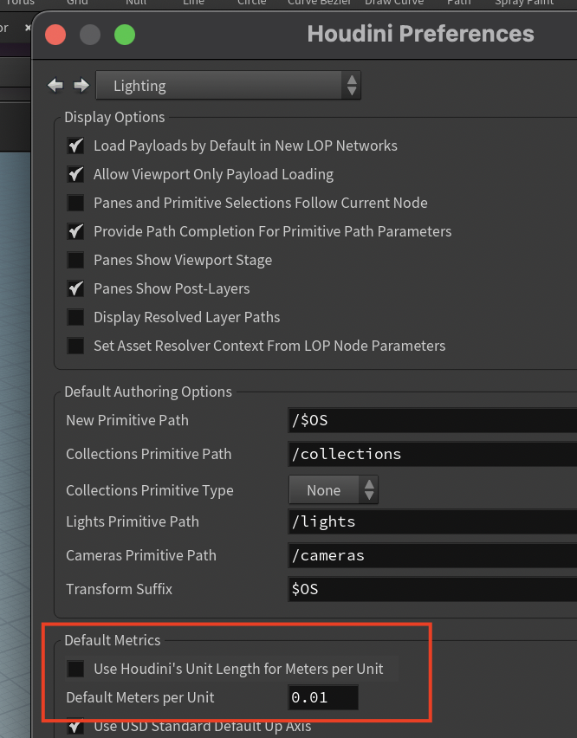
Task: Click the back arrow in Preferences
Action: tap(55, 85)
